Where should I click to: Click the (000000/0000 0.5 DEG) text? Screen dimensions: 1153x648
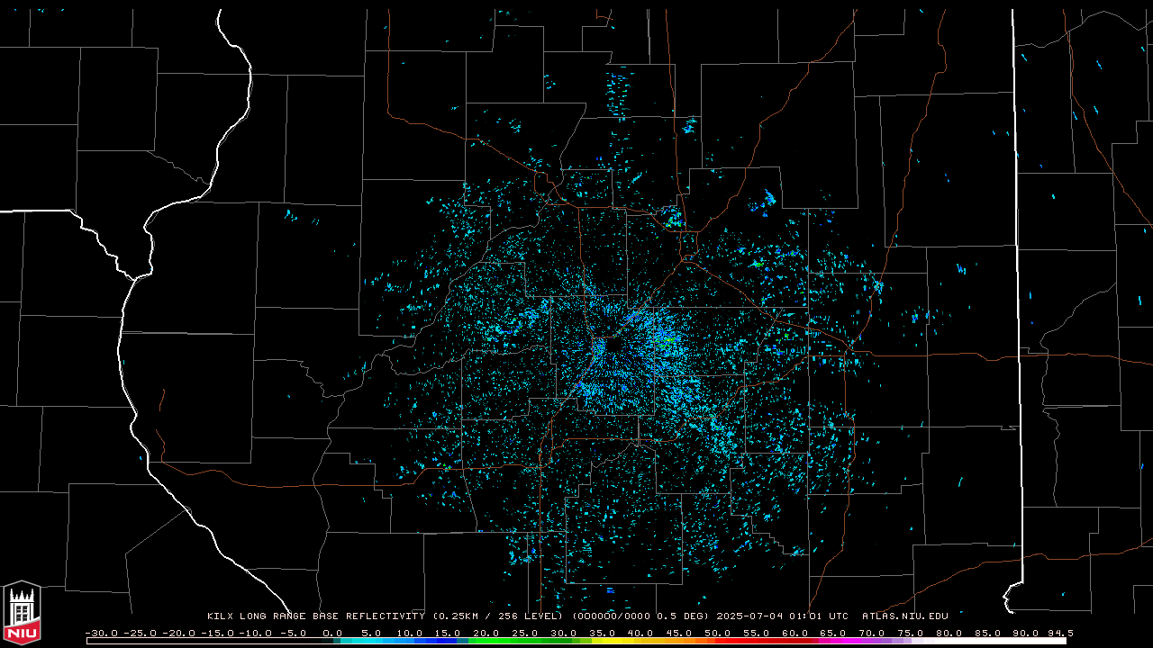(x=640, y=616)
